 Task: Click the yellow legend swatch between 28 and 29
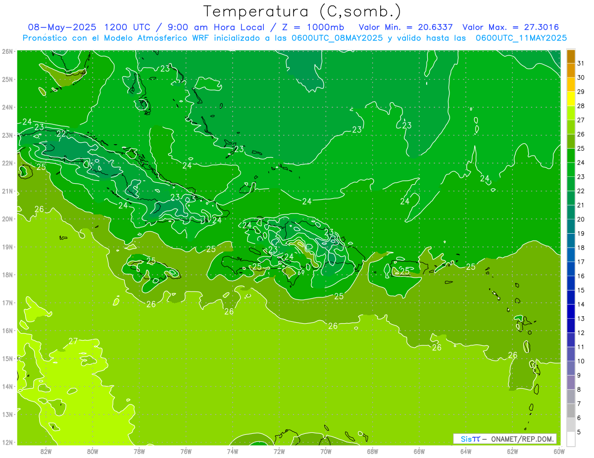571,99
